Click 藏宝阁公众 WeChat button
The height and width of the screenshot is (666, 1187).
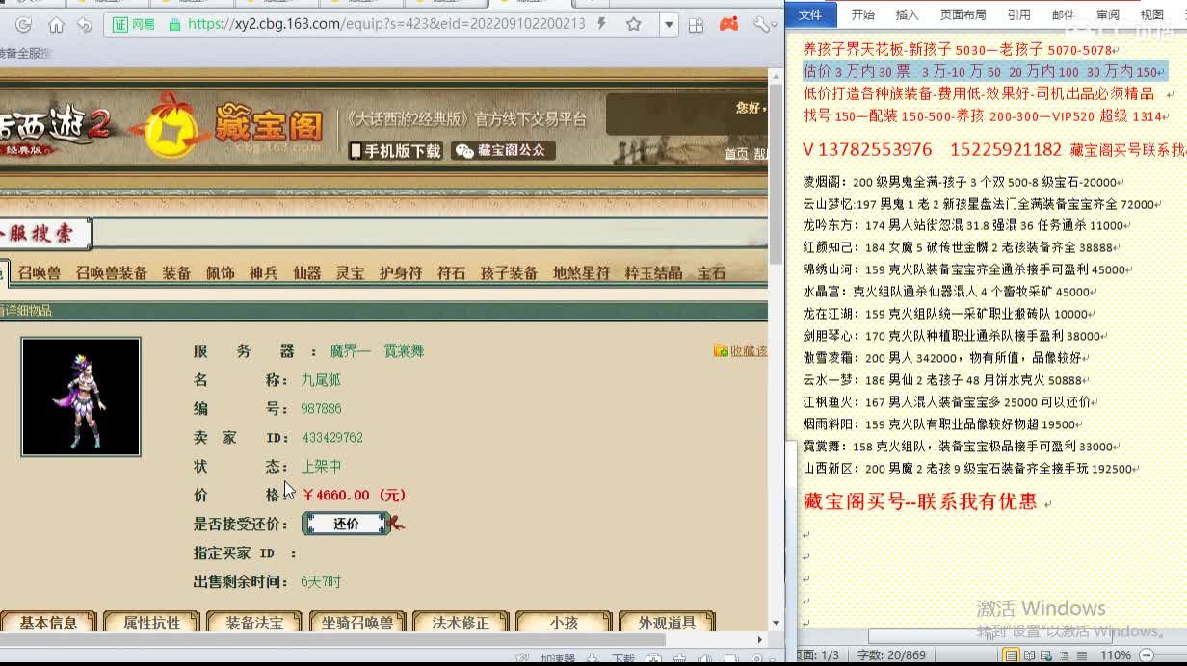pyautogui.click(x=503, y=151)
